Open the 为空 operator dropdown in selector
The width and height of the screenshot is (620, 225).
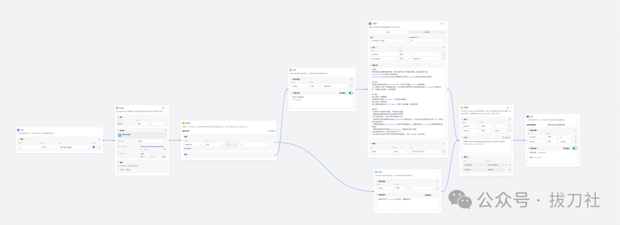pyautogui.click(x=214, y=144)
